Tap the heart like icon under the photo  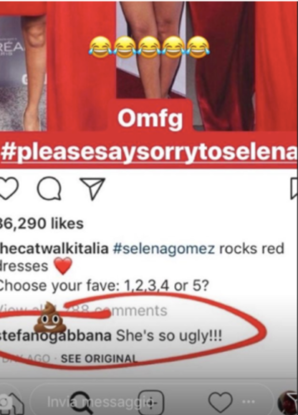(x=9, y=189)
